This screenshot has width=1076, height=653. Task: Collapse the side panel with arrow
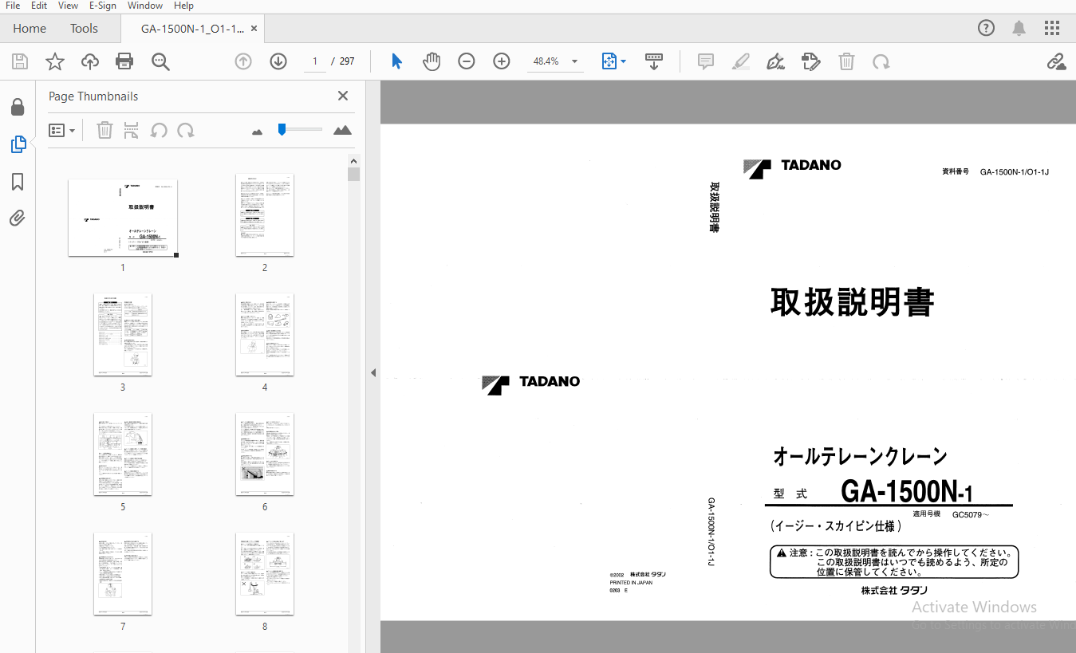(372, 372)
